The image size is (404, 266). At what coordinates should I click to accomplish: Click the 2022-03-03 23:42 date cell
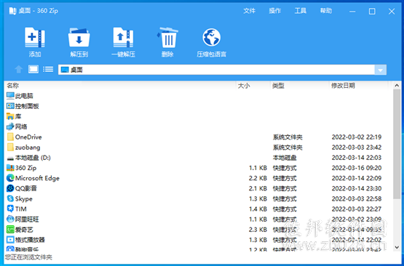click(x=357, y=147)
